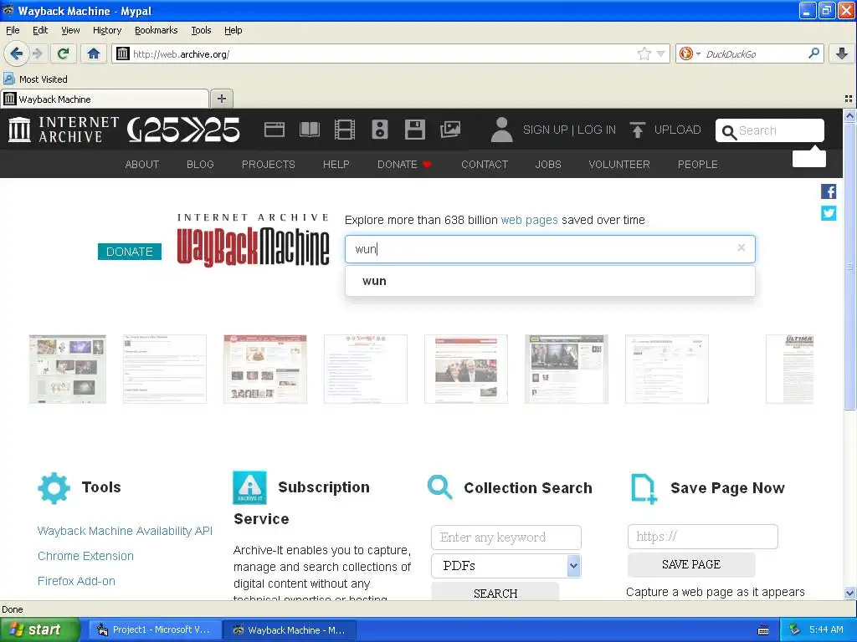Select the 'wun' autocomplete suggestion
Screen dimensions: 857x642
(550, 281)
